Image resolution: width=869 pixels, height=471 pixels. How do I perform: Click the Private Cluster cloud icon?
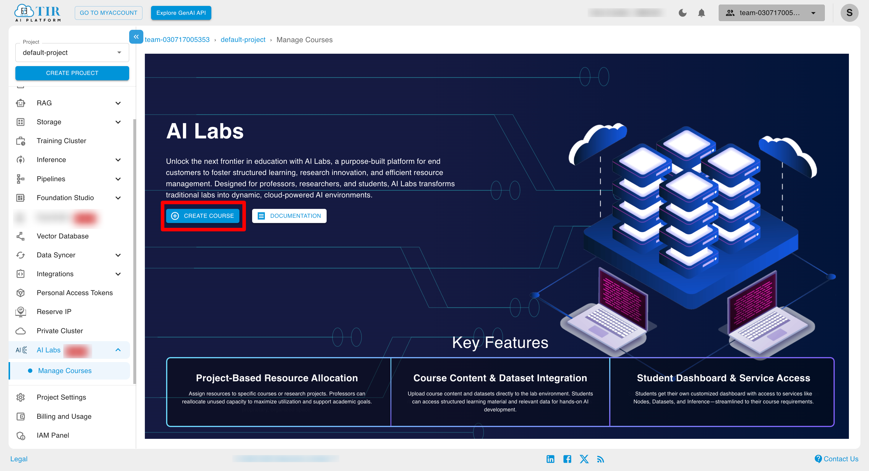(21, 331)
